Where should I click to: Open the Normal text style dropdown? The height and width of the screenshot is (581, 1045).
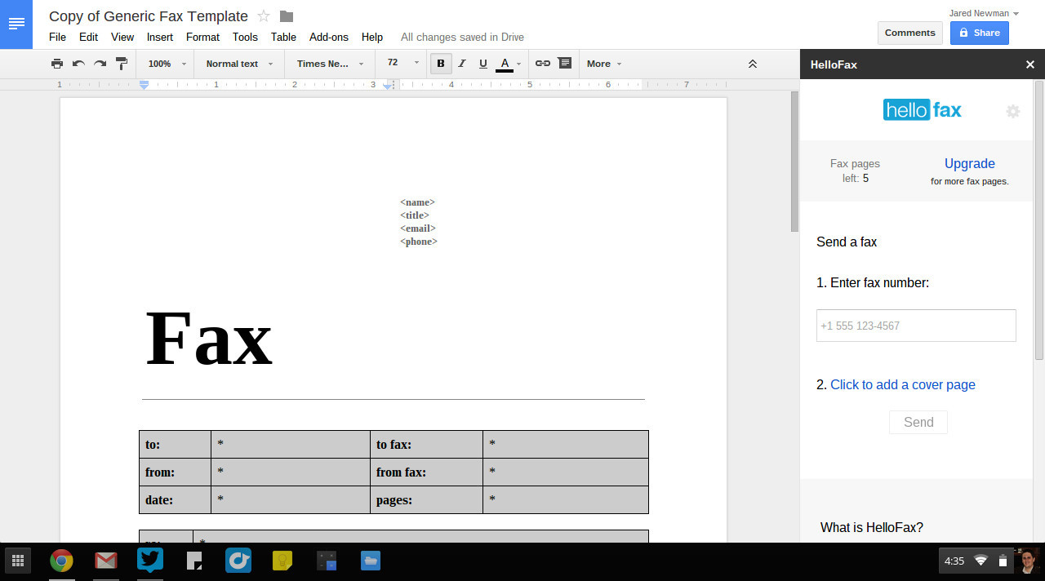click(x=238, y=64)
